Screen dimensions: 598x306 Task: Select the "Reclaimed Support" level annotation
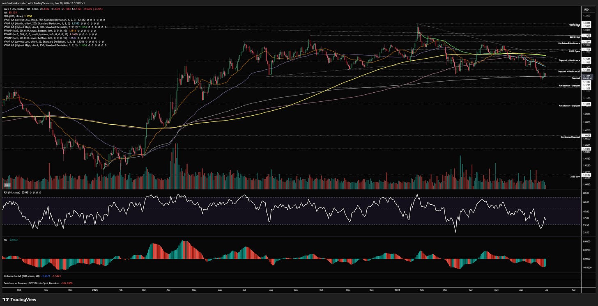pyautogui.click(x=570, y=137)
